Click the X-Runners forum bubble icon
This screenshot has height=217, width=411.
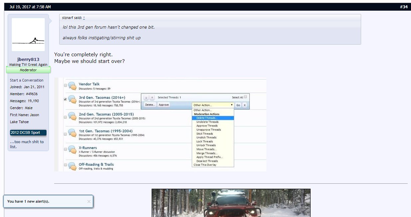pyautogui.click(x=72, y=150)
